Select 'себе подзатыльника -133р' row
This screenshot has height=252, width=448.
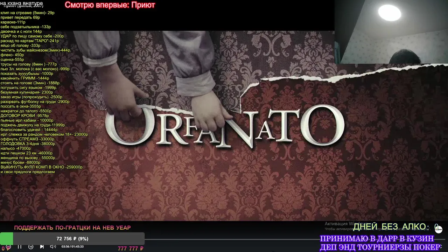(26, 27)
